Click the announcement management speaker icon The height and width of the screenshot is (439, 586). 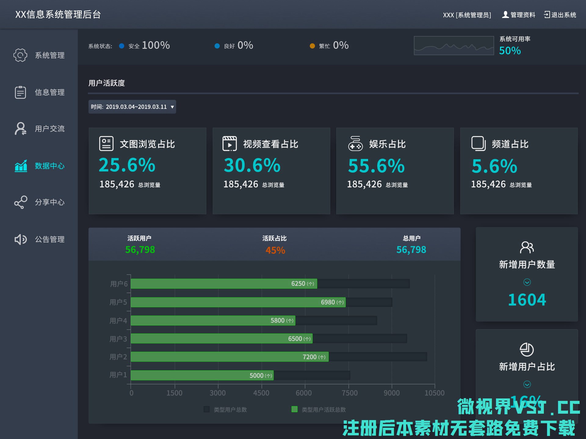[20, 239]
